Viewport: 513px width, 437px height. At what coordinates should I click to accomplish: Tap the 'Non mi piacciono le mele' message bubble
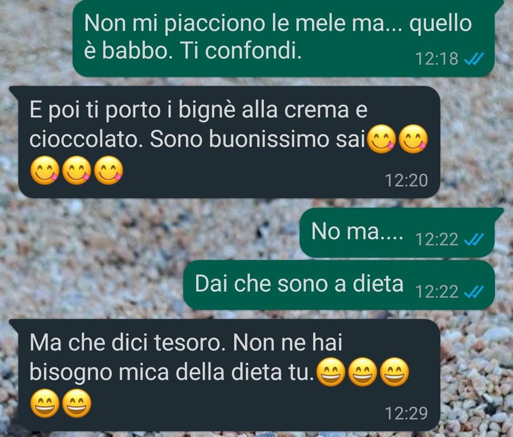coord(283,38)
